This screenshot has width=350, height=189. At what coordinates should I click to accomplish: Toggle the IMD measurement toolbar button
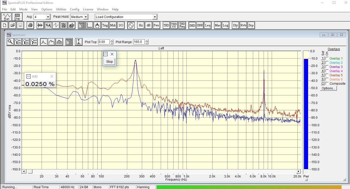pos(192,25)
